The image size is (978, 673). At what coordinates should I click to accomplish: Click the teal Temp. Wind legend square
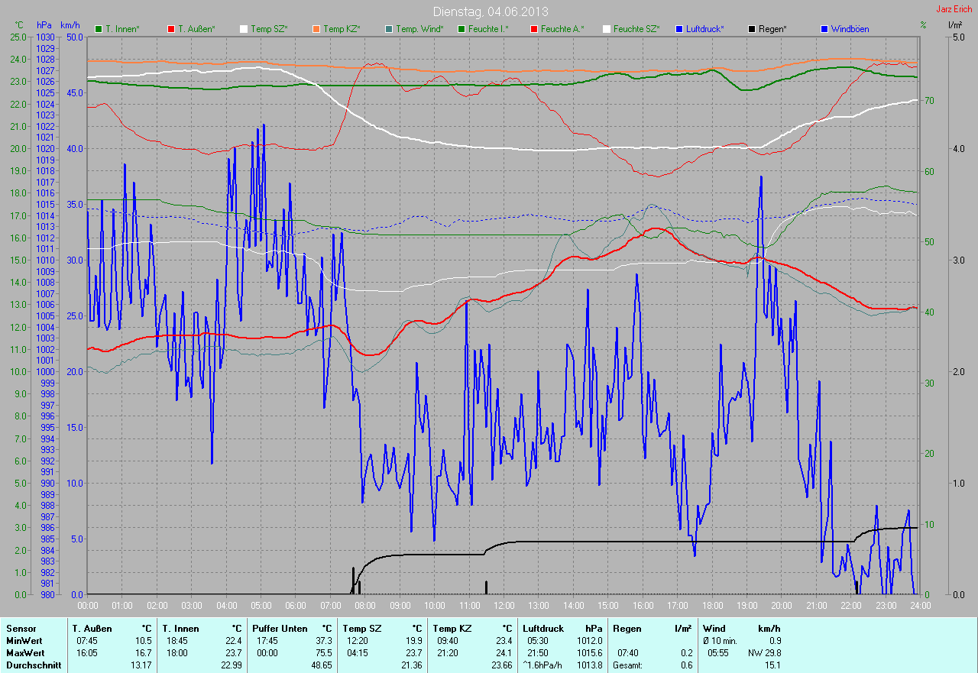click(x=388, y=29)
